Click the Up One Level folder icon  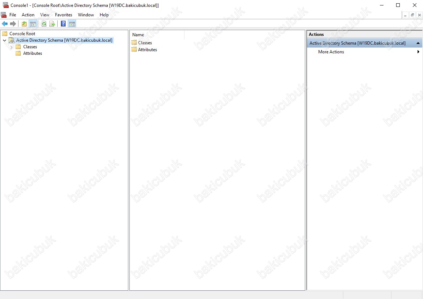pos(24,24)
